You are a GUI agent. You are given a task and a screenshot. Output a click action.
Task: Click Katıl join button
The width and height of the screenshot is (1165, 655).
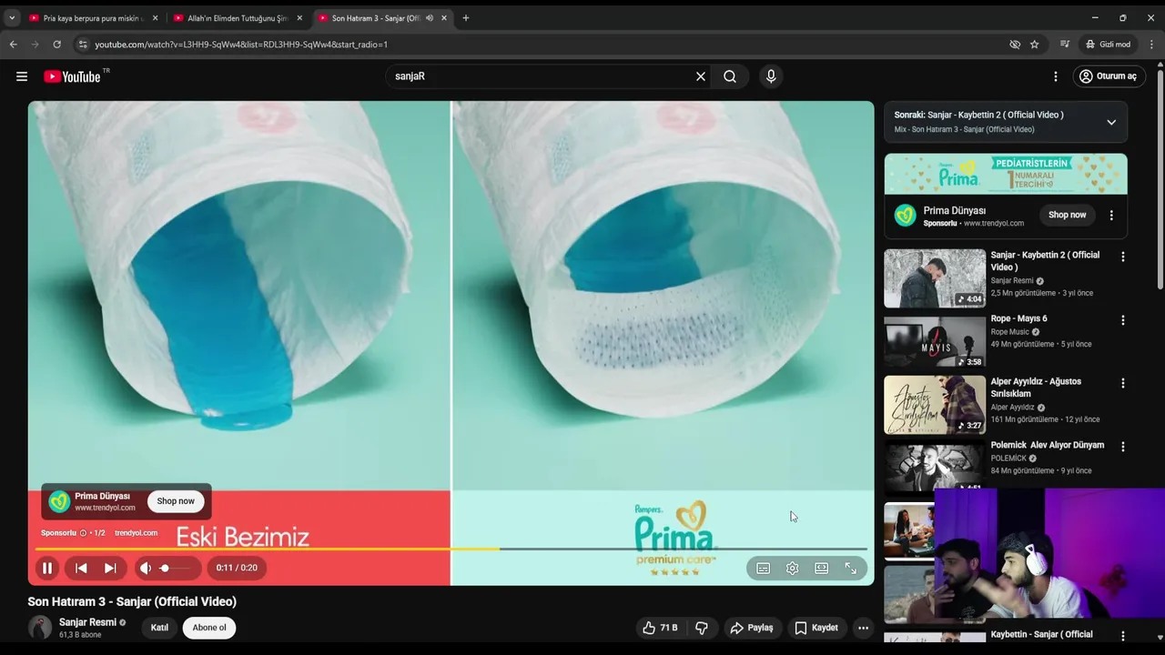point(159,628)
